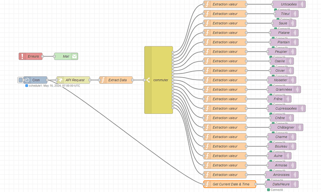Click the Peuplier node signal icon
The image size is (321, 192).
pyautogui.click(x=293, y=52)
